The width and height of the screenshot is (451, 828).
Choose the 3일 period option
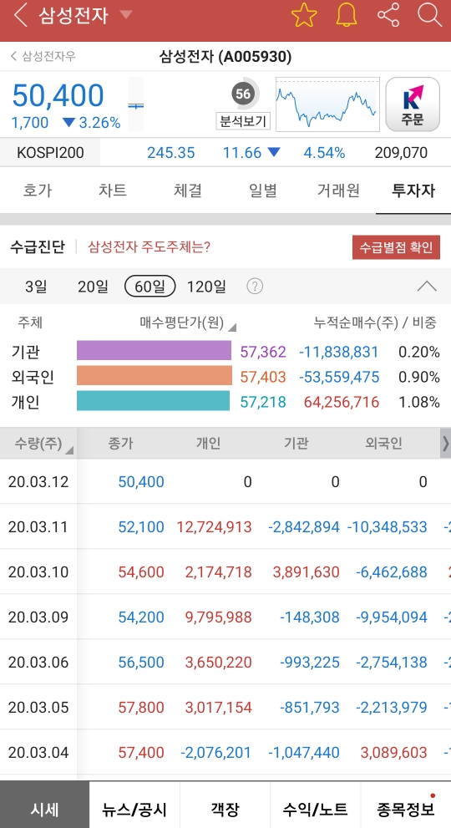tap(36, 287)
